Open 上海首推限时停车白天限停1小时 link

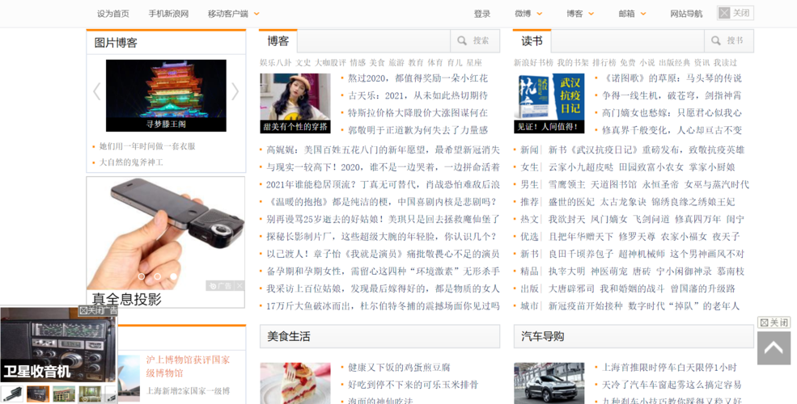(669, 367)
